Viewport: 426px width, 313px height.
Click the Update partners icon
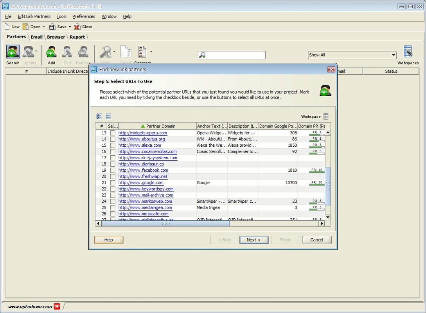(28, 52)
